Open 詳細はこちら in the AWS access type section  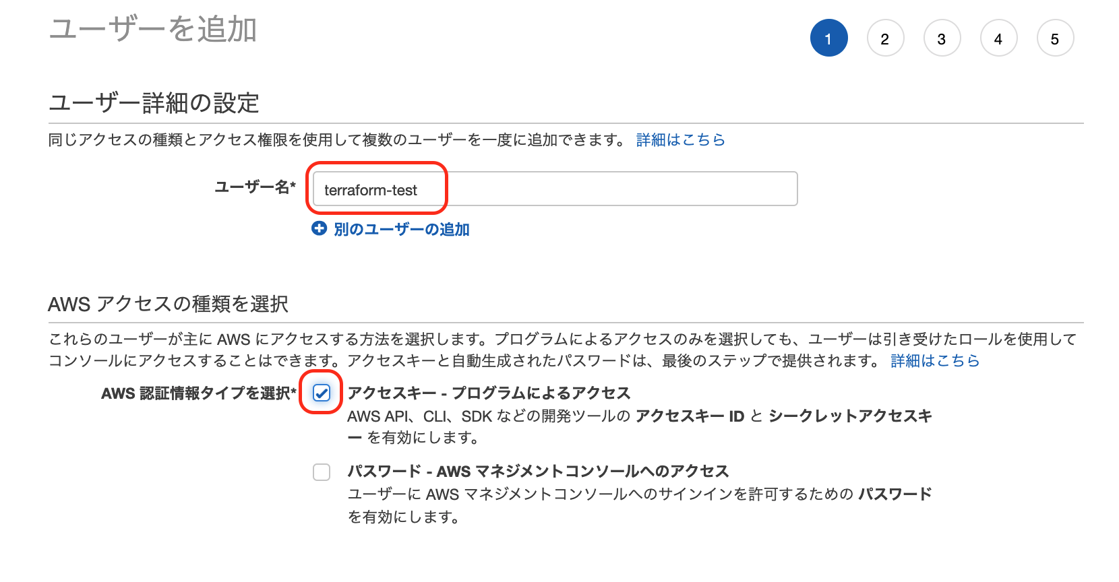point(936,361)
